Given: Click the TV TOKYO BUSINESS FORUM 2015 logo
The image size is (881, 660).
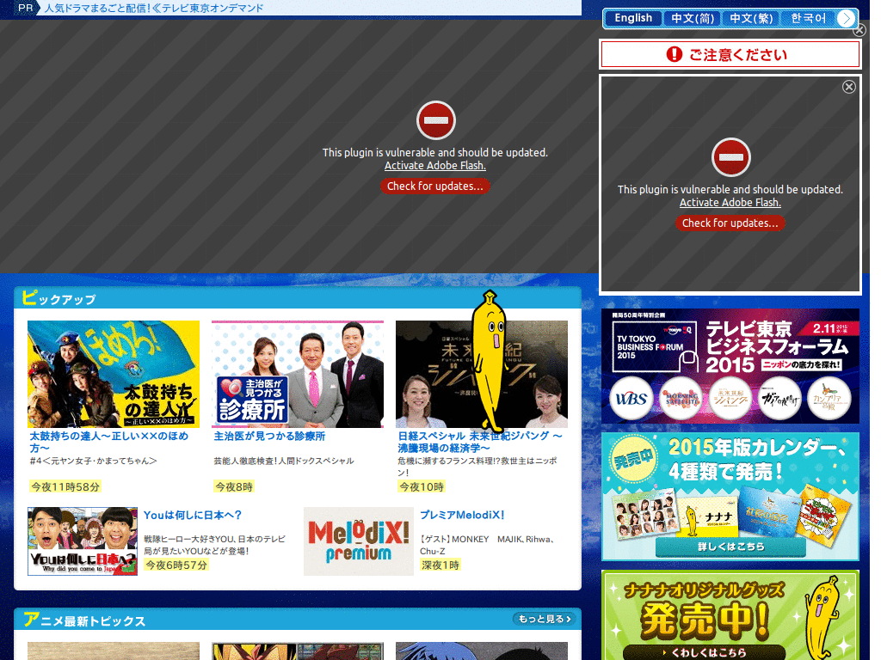Looking at the screenshot, I should [x=655, y=346].
